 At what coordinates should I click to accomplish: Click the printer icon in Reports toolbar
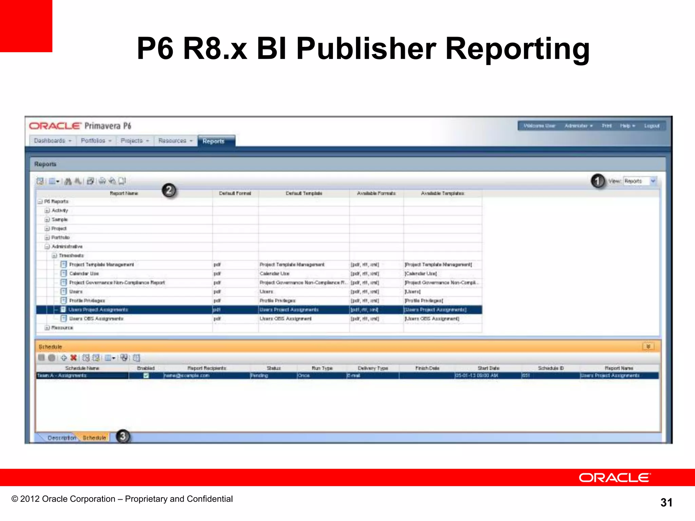(102, 181)
